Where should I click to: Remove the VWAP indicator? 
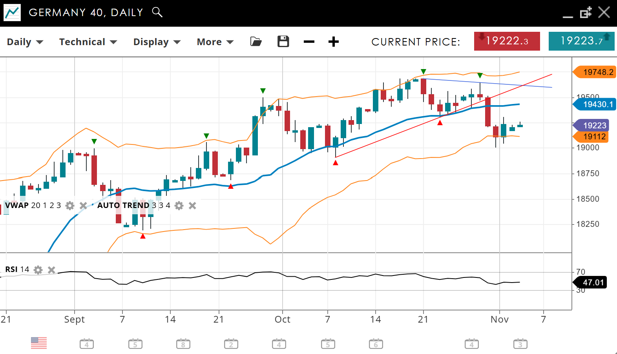[x=83, y=206]
